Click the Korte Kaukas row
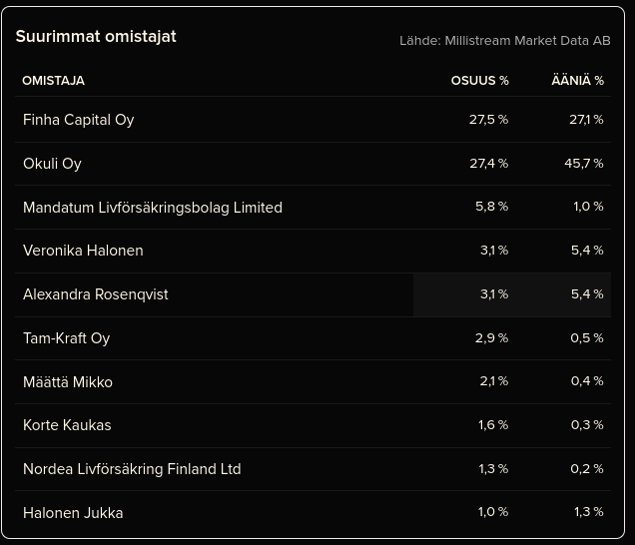The width and height of the screenshot is (635, 545). pos(67,425)
